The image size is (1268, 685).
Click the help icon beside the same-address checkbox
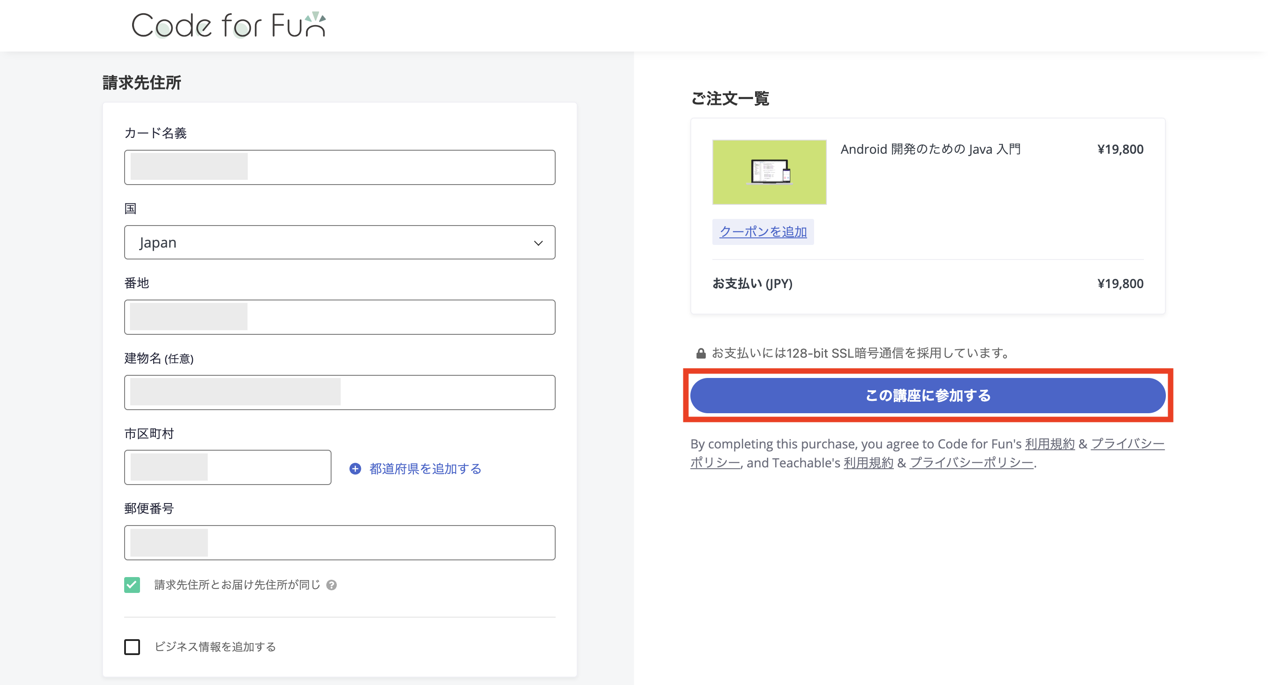pos(332,585)
